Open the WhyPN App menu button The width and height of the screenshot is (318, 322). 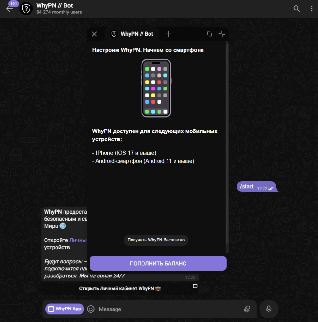click(64, 309)
